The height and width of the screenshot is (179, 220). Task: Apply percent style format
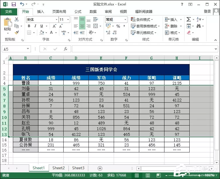pos(118,26)
